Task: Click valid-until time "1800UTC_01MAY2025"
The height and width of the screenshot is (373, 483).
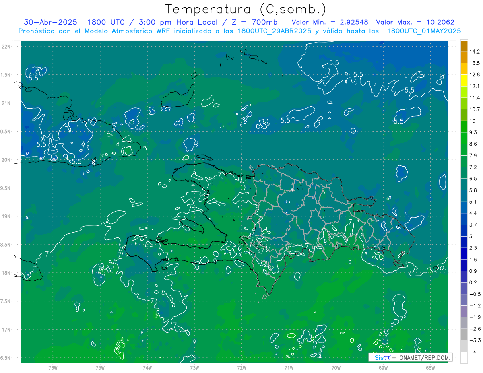Action: point(424,31)
